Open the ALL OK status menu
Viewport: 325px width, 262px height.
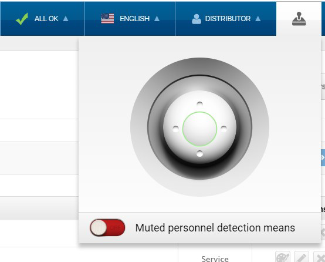pos(42,19)
